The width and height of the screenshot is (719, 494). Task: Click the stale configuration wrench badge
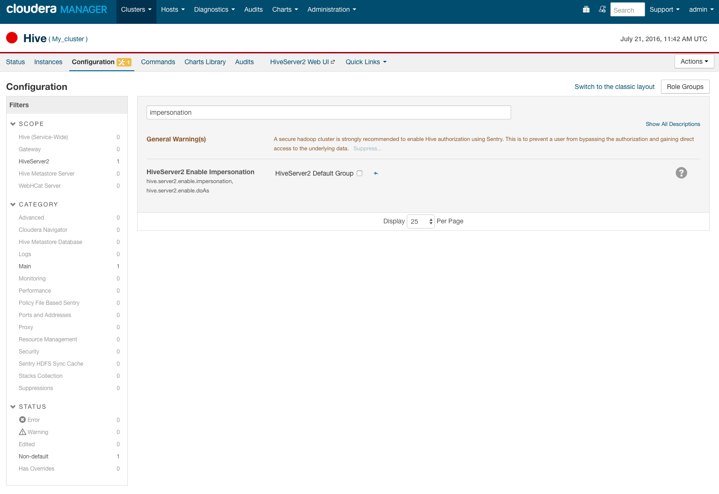[x=124, y=62]
